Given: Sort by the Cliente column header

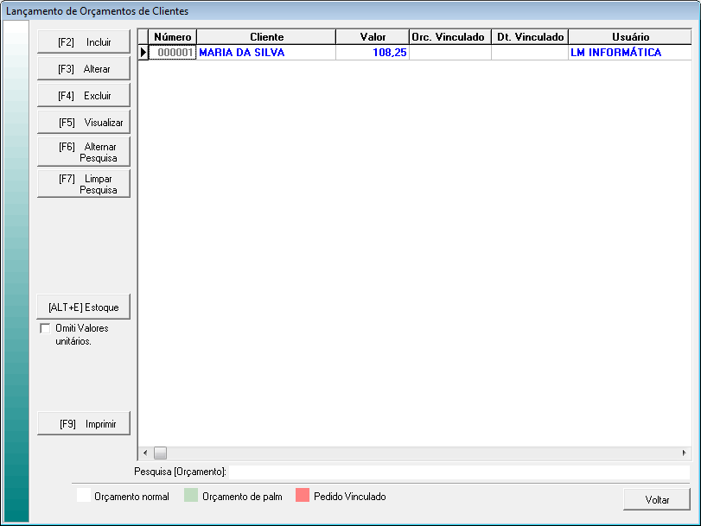Looking at the screenshot, I should tap(266, 37).
